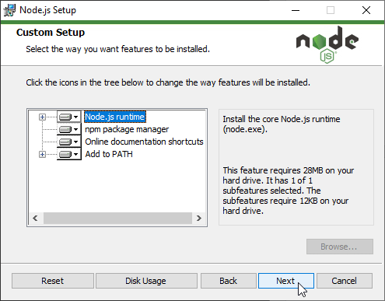Click Next to continue installation
The height and width of the screenshot is (301, 385).
(x=286, y=281)
